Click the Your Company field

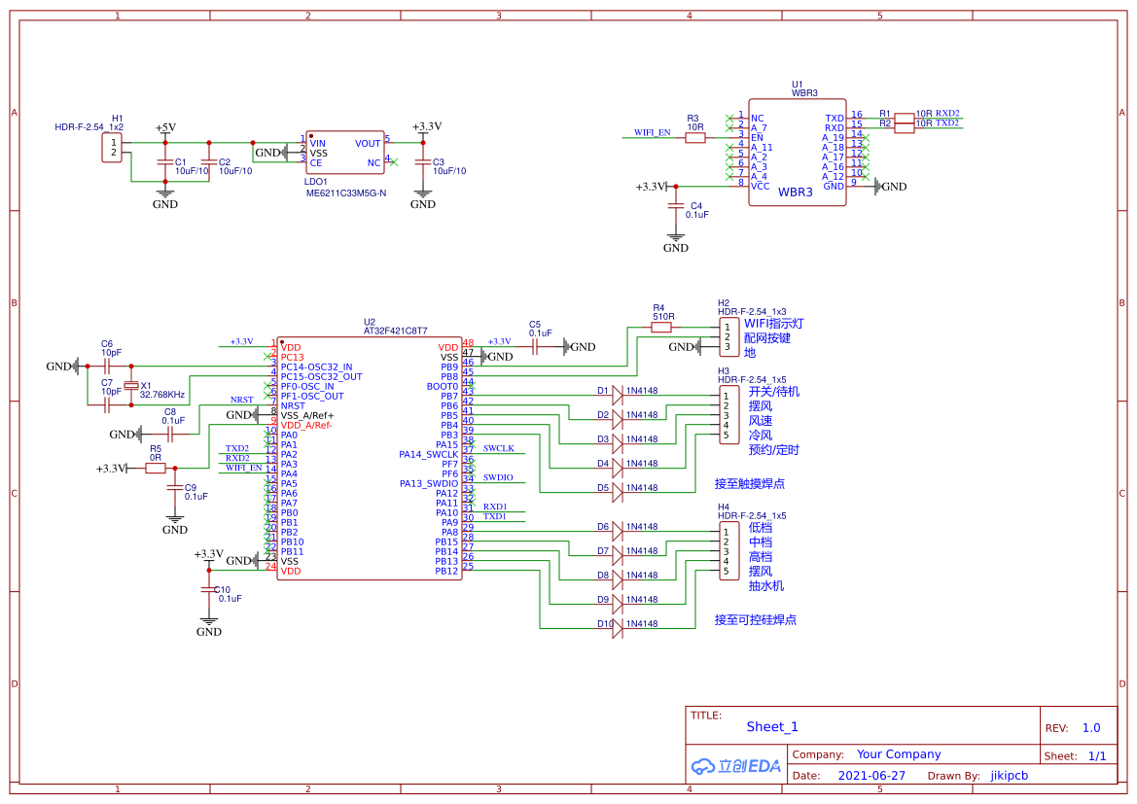(x=898, y=754)
